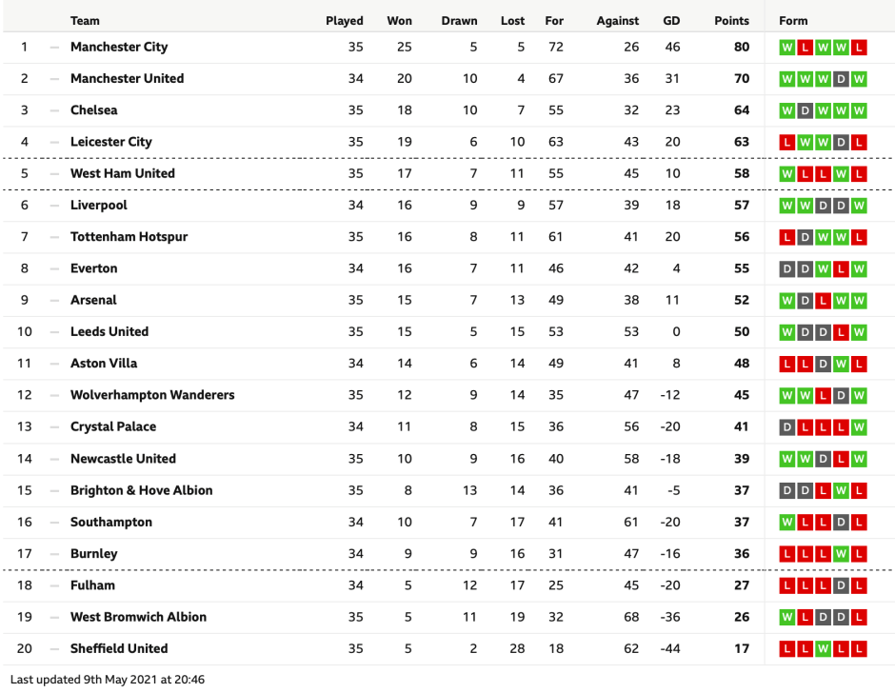
Task: Click Fulham's gray D form icon
Action: click(x=841, y=585)
